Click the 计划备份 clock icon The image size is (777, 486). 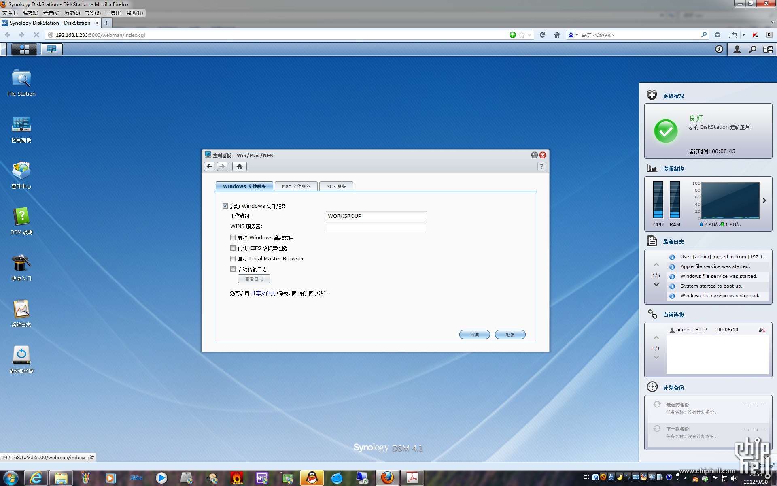[x=652, y=387]
